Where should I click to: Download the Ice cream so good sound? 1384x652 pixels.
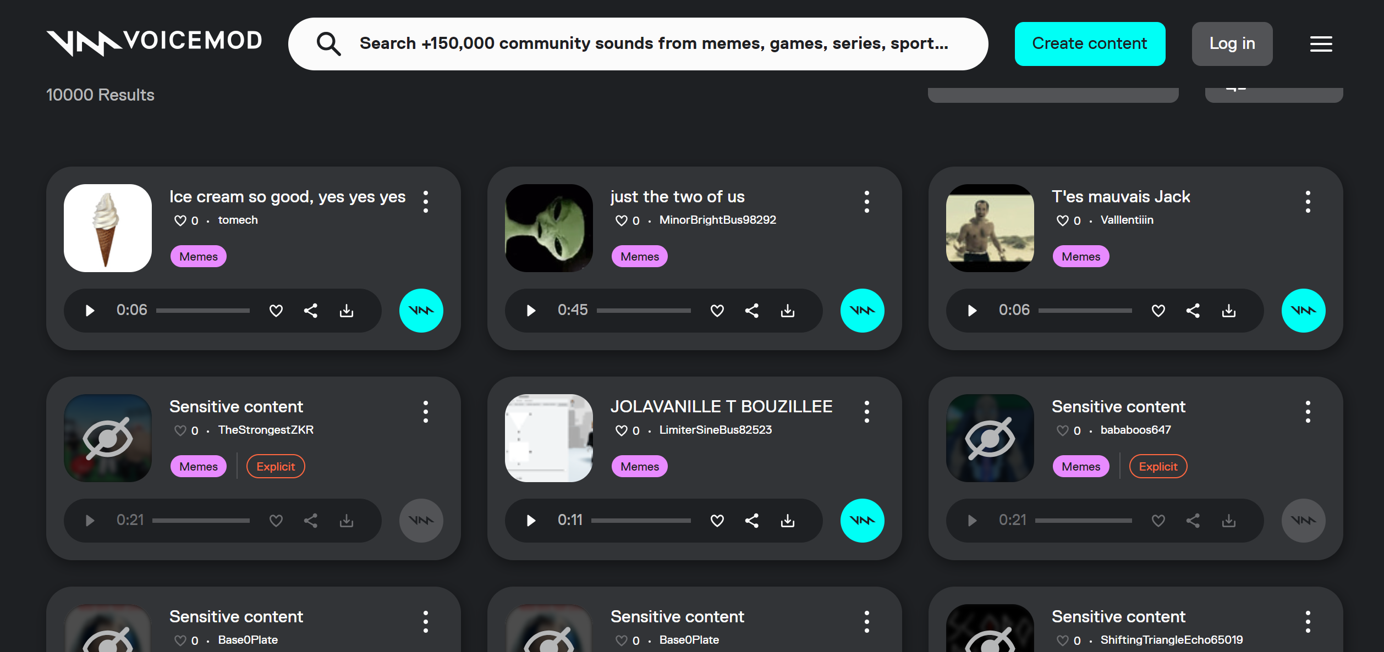pyautogui.click(x=347, y=311)
